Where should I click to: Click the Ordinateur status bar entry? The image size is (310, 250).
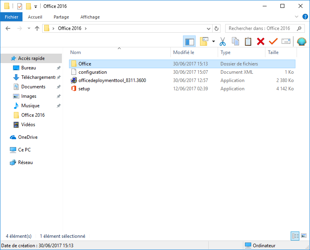pyautogui.click(x=260, y=245)
